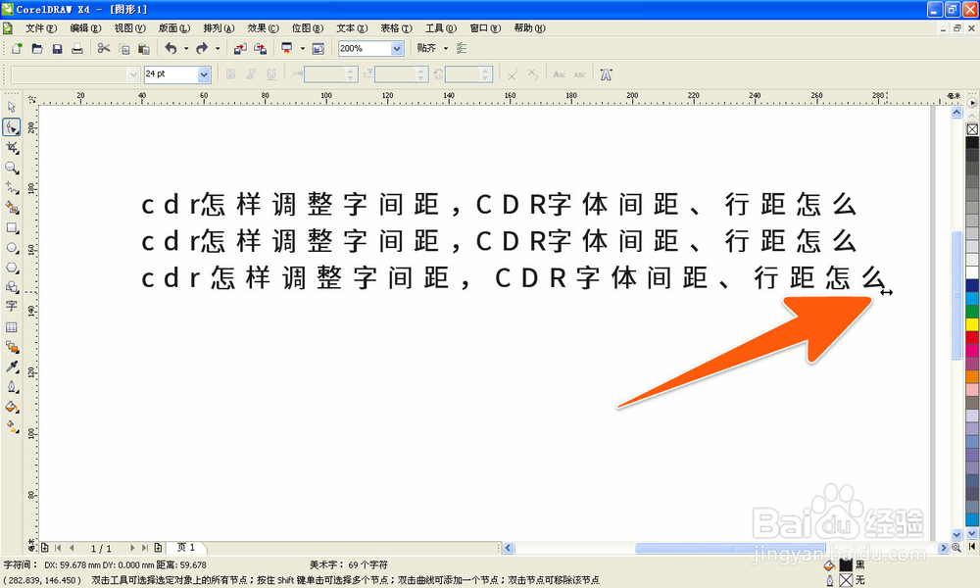Screen dimensions: 980x588
Task: Select the Fill bucket tool
Action: [11, 407]
